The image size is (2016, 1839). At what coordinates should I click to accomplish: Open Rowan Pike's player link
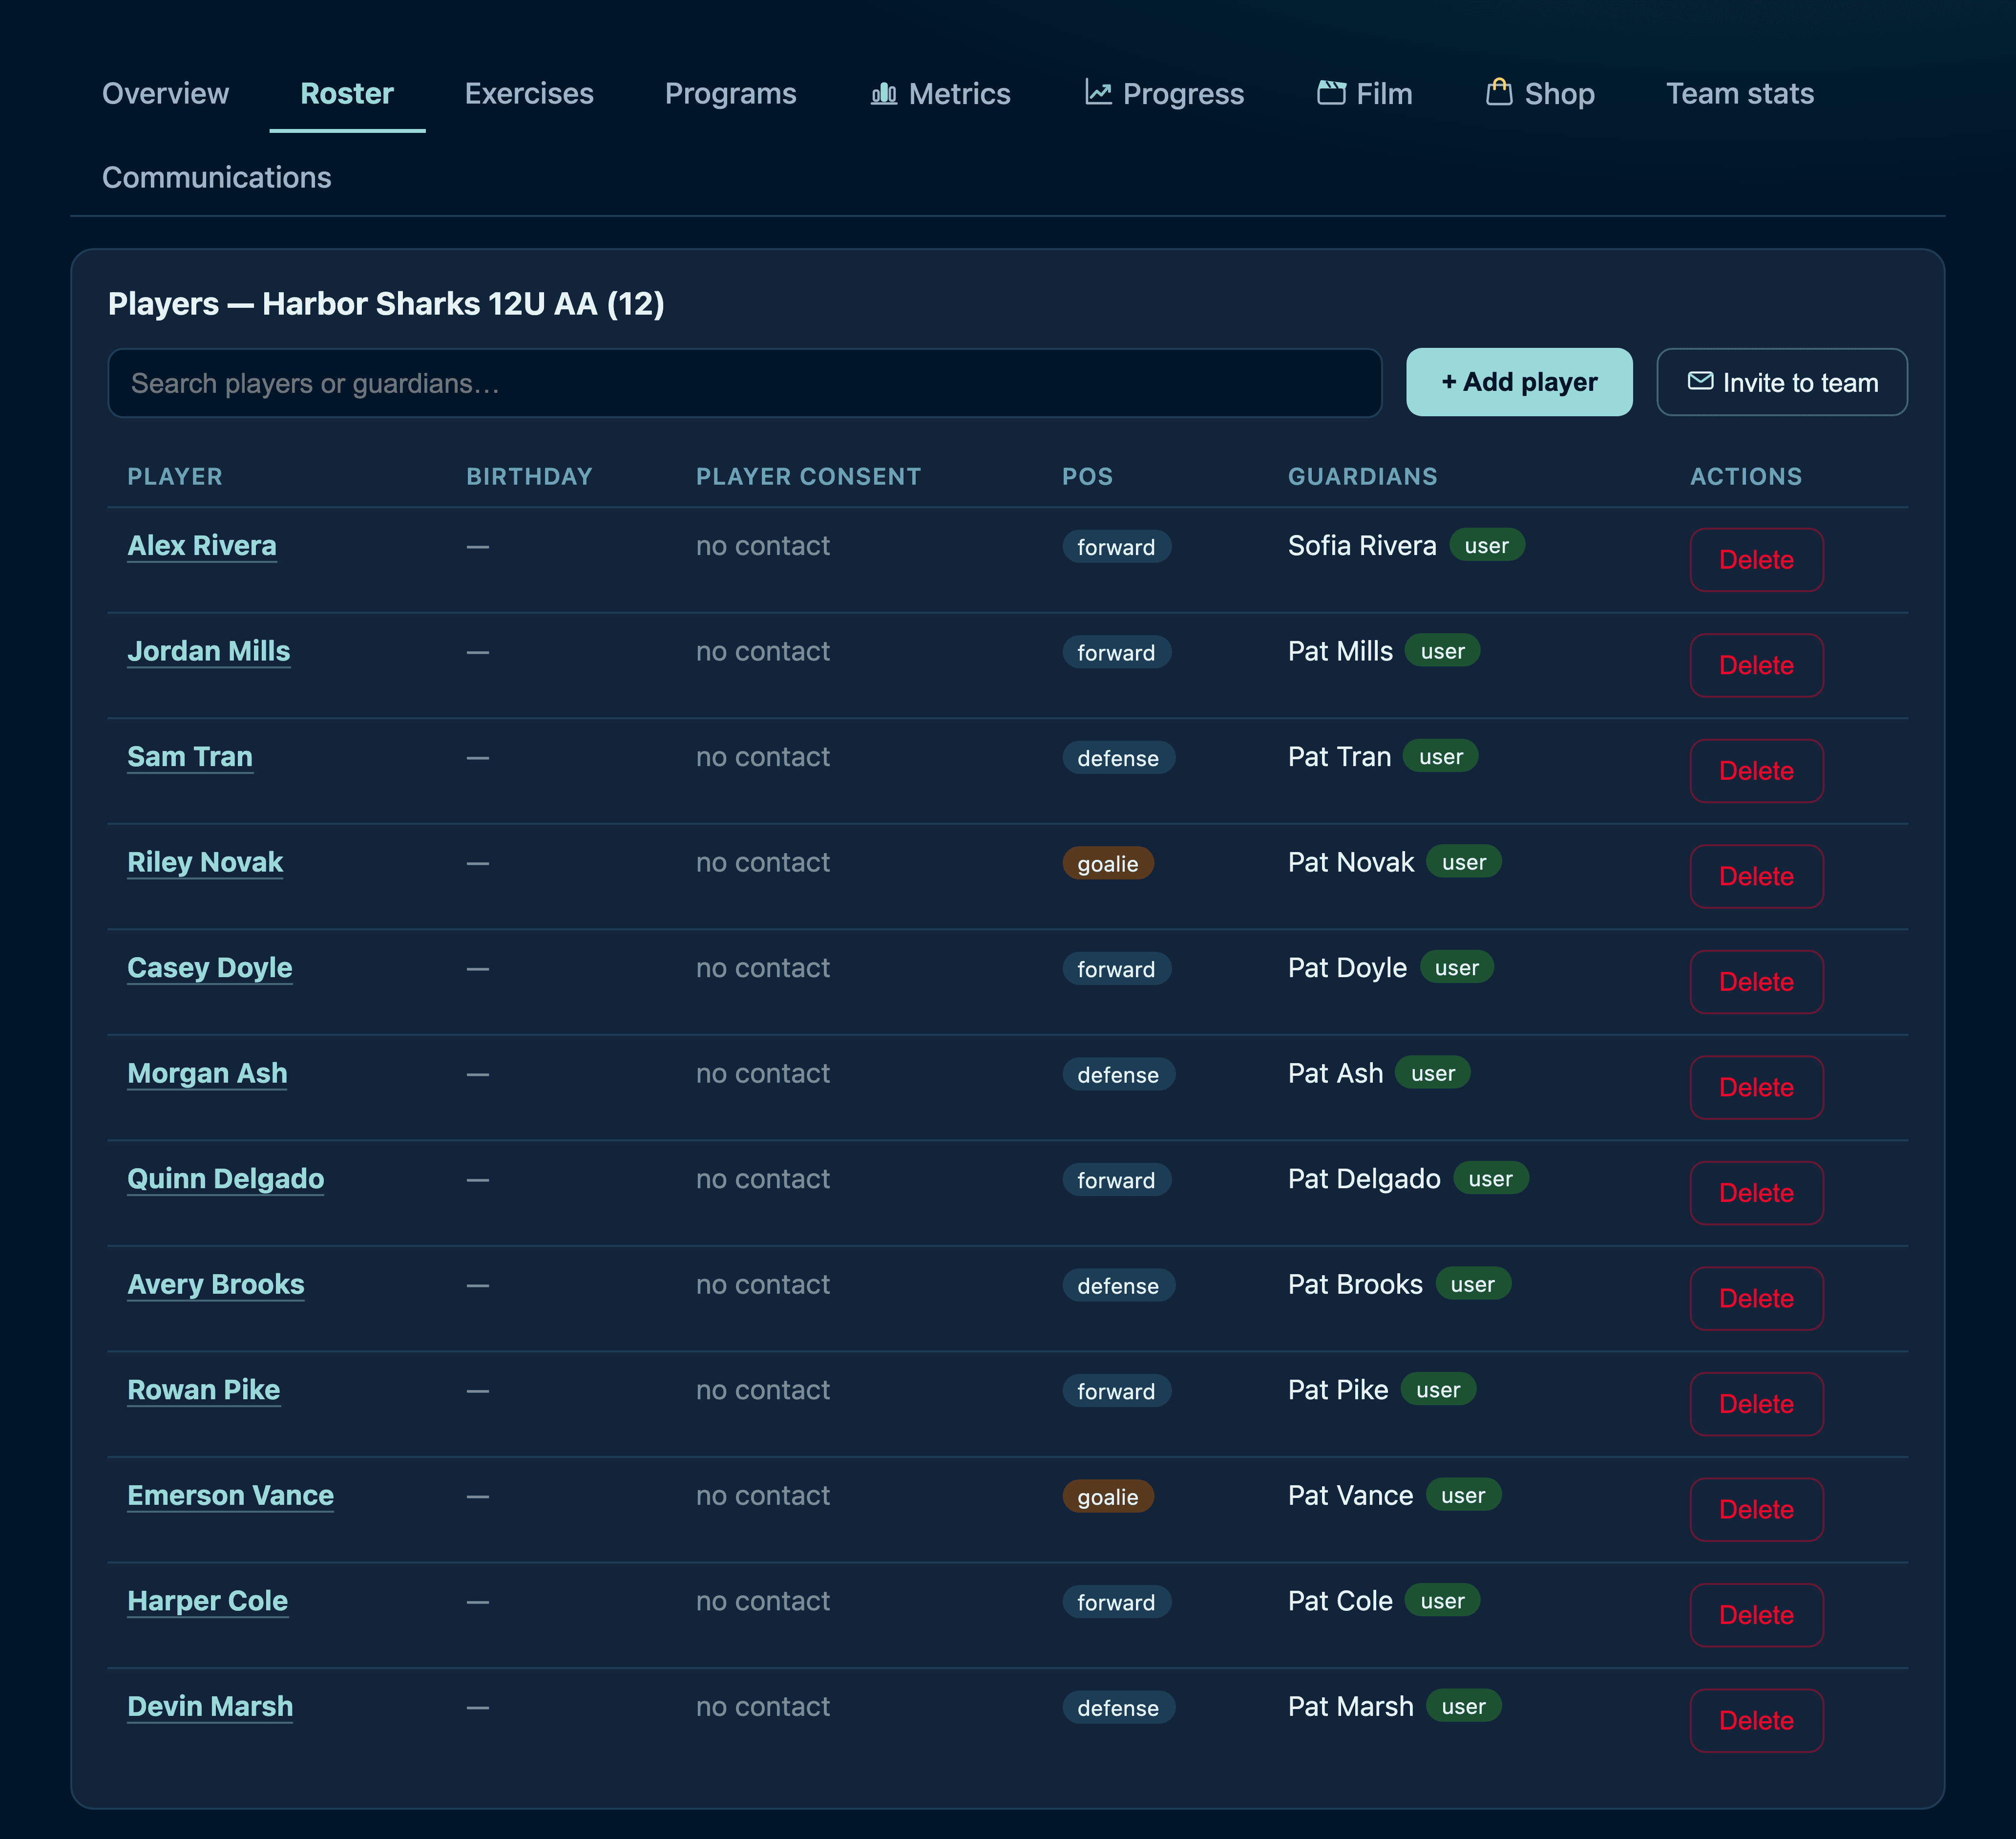(204, 1391)
